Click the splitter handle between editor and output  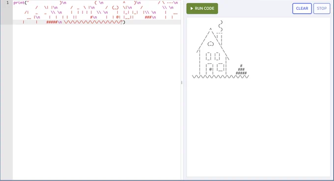click(x=181, y=83)
